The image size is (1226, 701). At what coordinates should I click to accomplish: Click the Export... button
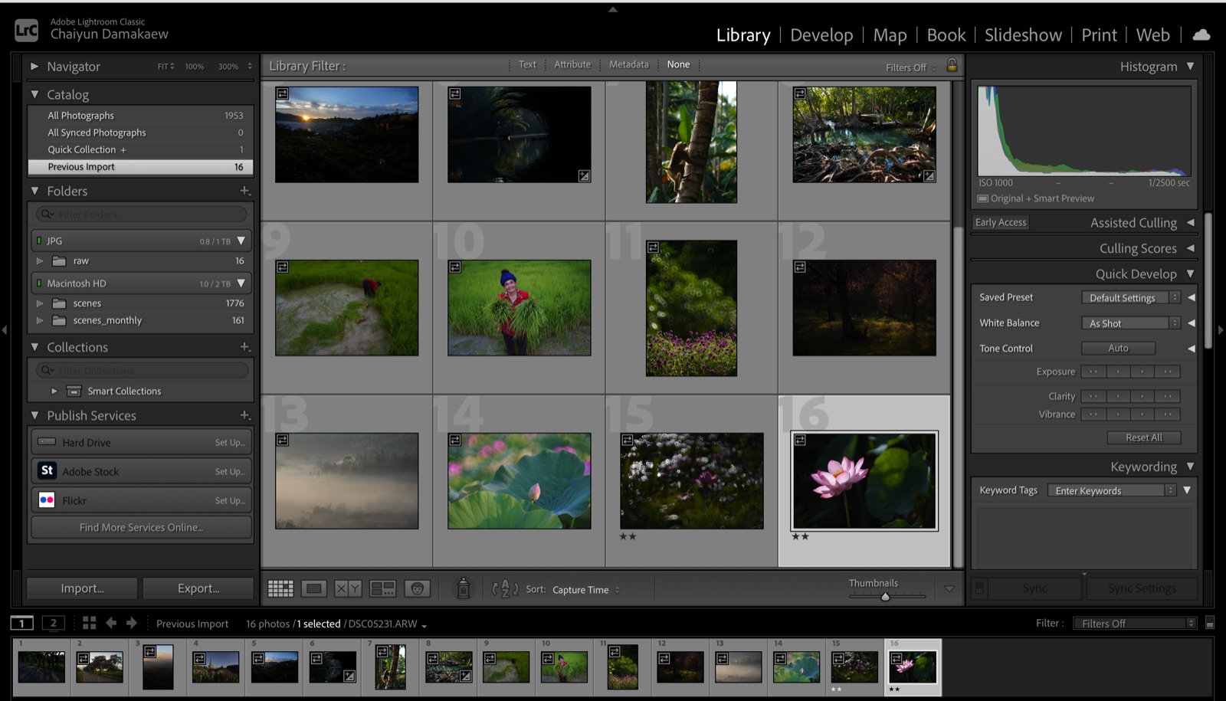point(198,588)
